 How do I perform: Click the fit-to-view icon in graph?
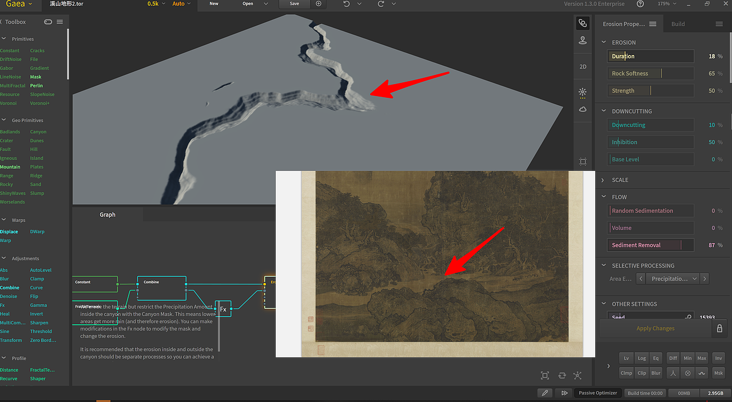[545, 375]
